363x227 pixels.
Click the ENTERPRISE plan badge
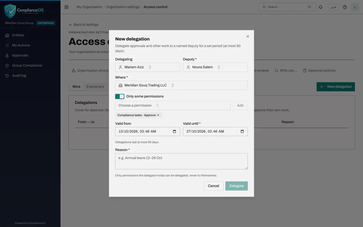(46, 23)
